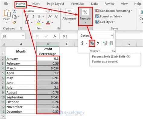The image size is (143, 119).
Task: Decrease font size with the small A icon
Action: [x=56, y=16]
